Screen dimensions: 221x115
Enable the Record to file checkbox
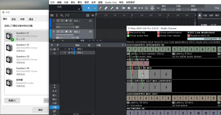[128, 33]
